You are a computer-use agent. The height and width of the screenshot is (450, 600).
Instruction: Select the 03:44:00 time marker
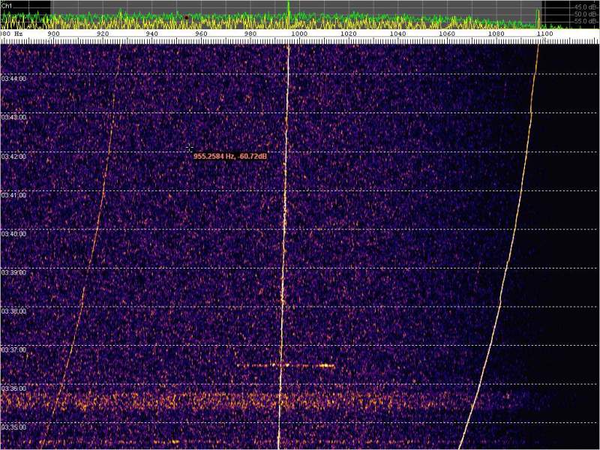[x=14, y=79]
